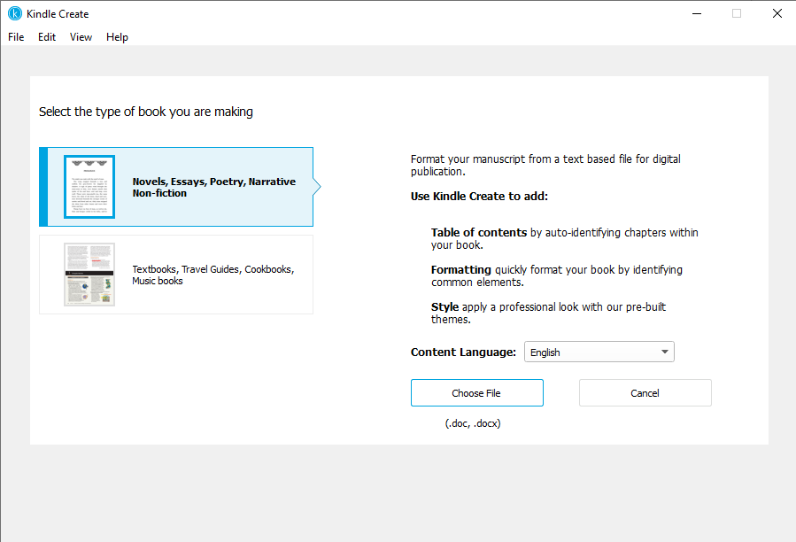The width and height of the screenshot is (796, 542).
Task: Open the Help menu
Action: point(117,37)
